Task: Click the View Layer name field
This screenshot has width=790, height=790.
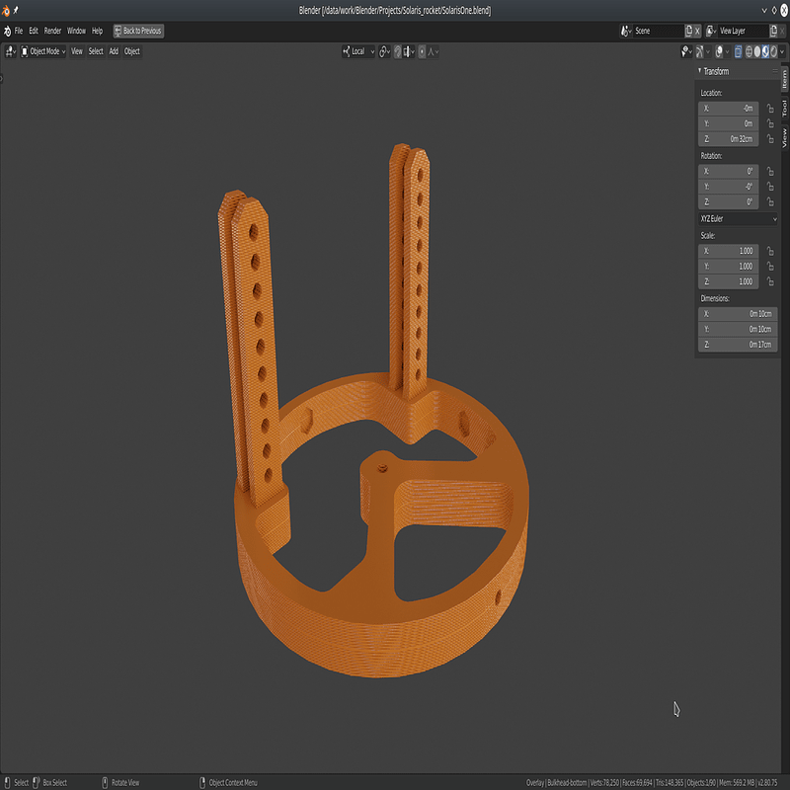Action: [x=744, y=32]
